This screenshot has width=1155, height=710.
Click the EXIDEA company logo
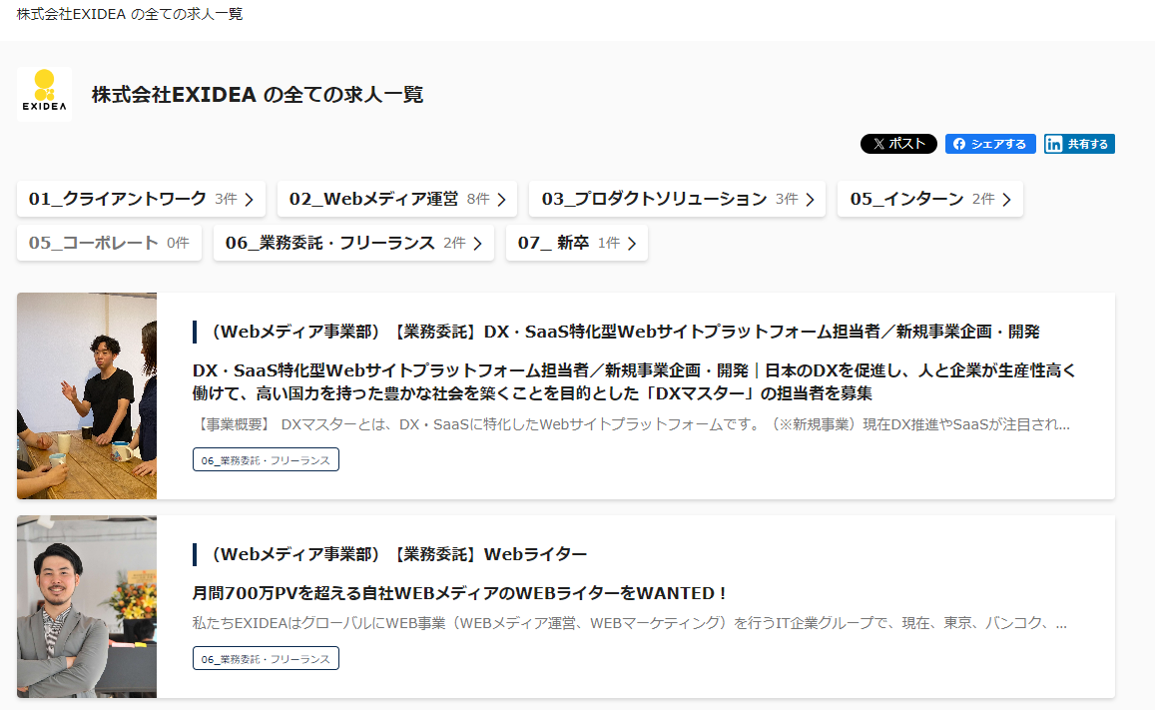pos(44,94)
